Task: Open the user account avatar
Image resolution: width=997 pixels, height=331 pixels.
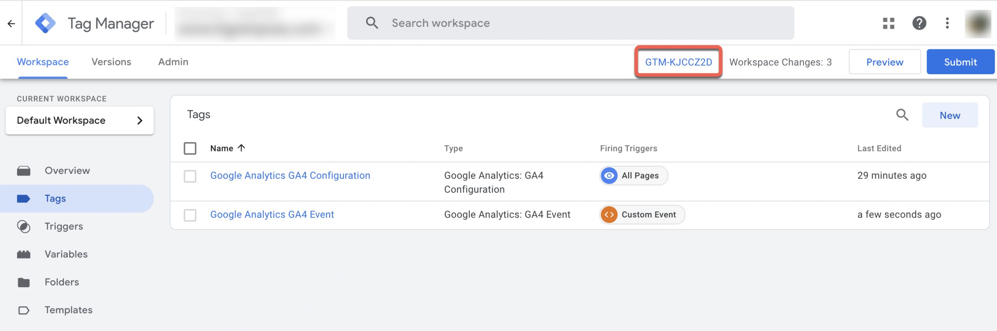Action: pos(978,24)
